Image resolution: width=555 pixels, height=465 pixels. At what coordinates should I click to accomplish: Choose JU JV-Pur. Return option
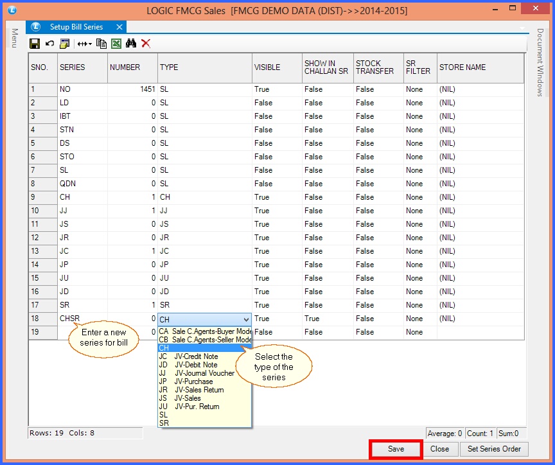204,407
